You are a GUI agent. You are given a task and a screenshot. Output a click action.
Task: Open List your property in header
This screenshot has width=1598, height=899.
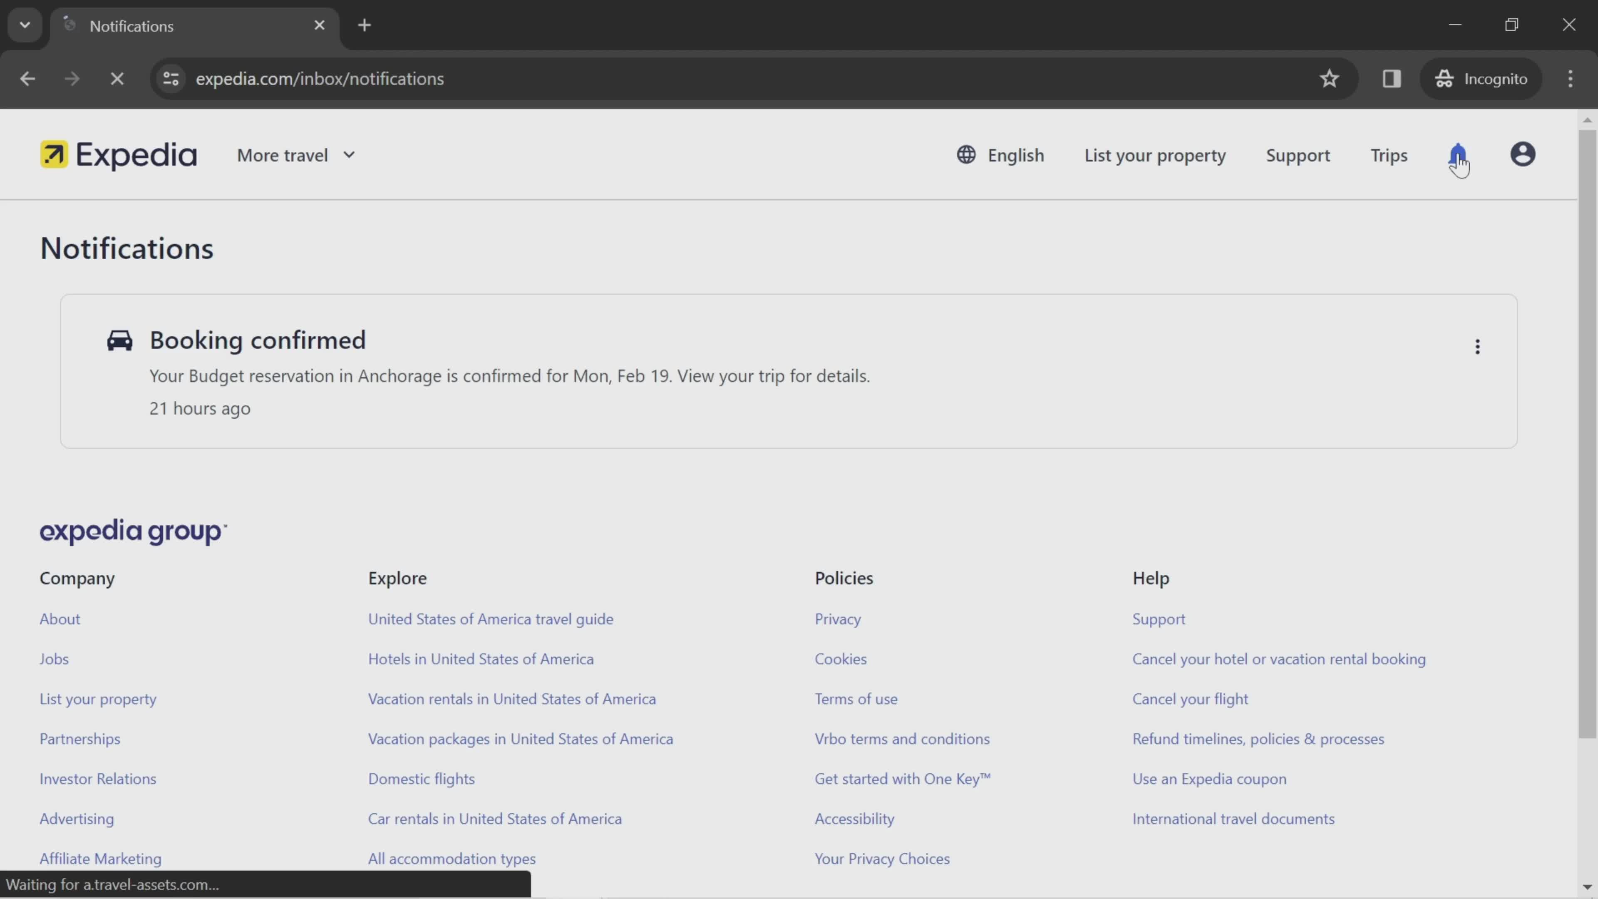click(x=1154, y=155)
